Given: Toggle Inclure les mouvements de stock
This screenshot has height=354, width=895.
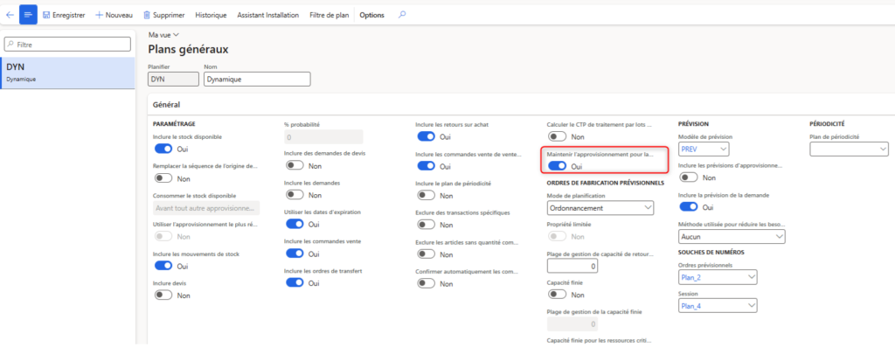Looking at the screenshot, I should click(x=163, y=266).
